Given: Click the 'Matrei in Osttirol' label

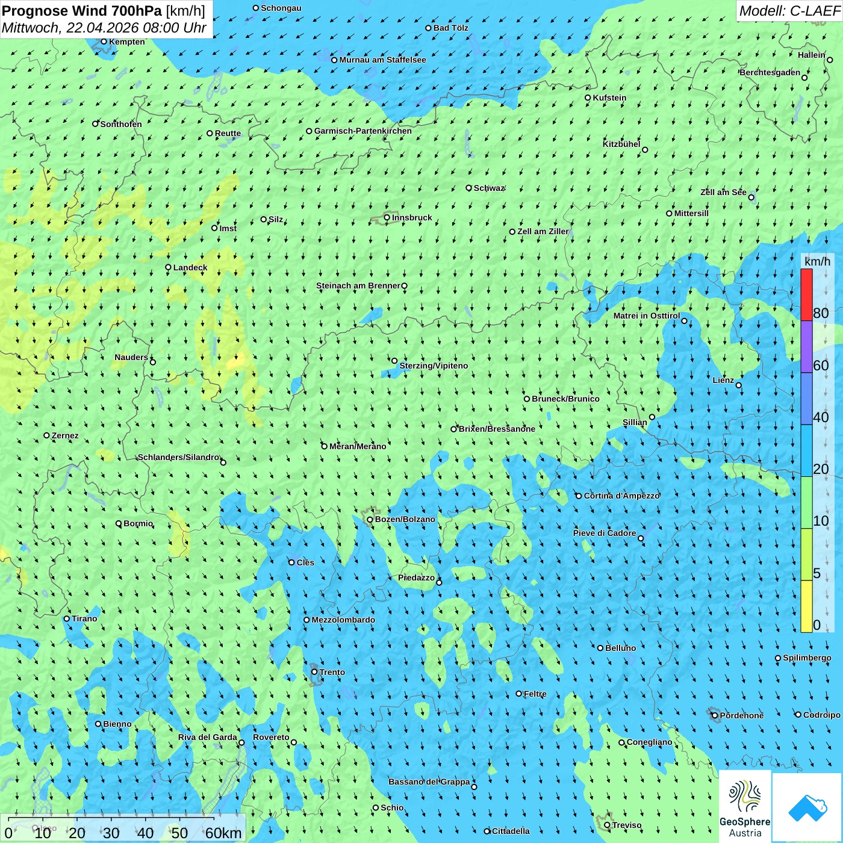Looking at the screenshot, I should (647, 316).
